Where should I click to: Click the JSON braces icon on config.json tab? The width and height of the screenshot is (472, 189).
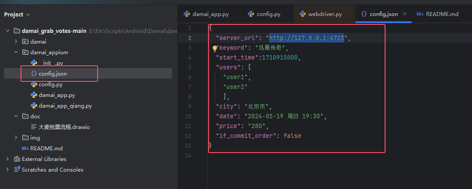coord(364,14)
